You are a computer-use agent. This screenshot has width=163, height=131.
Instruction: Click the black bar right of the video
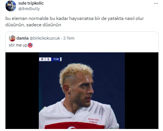pos(142,91)
